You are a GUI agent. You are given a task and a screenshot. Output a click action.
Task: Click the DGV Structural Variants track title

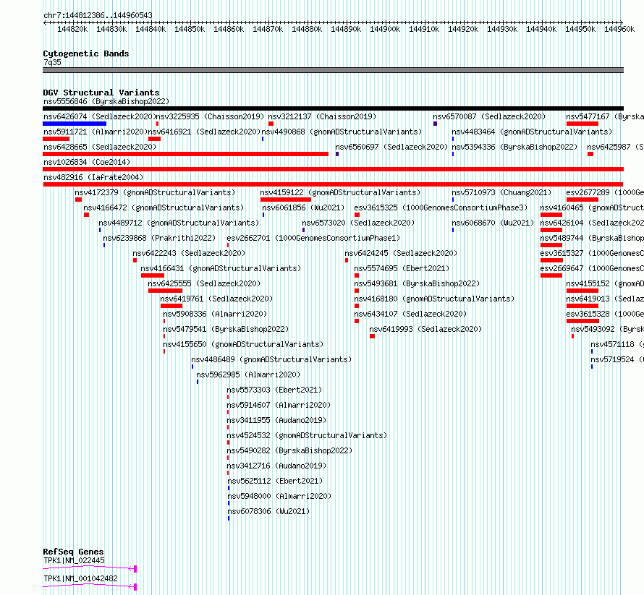[x=101, y=93]
